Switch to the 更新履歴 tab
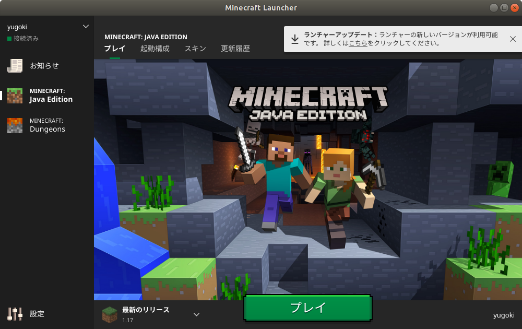This screenshot has width=522, height=329. 235,49
